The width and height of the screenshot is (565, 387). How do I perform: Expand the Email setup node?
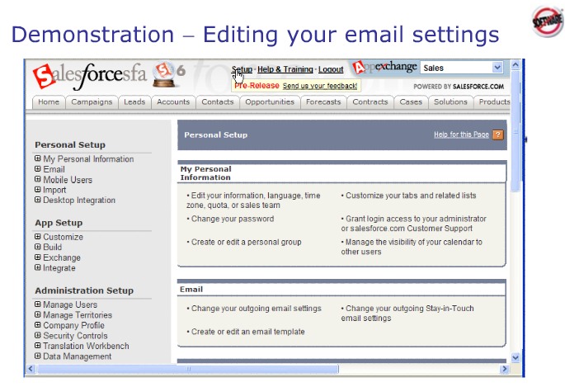point(38,169)
